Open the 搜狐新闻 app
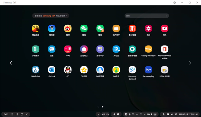Image resolution: width=201 pixels, height=117 pixels. pos(36,28)
